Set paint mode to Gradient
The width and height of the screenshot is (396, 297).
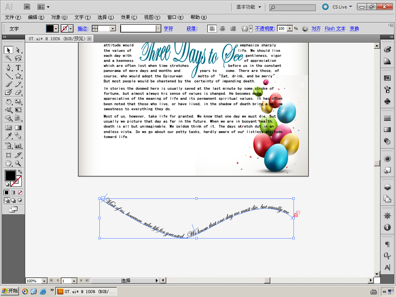pyautogui.click(x=13, y=193)
